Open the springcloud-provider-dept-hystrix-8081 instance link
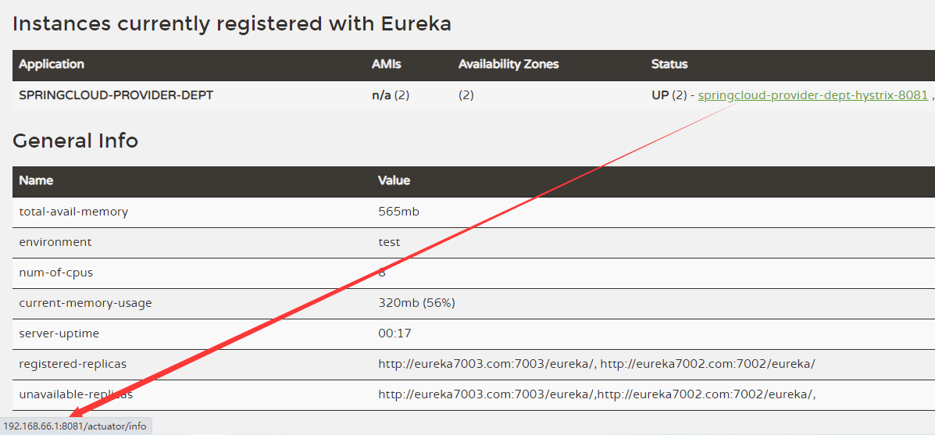Image resolution: width=935 pixels, height=435 pixels. click(813, 95)
